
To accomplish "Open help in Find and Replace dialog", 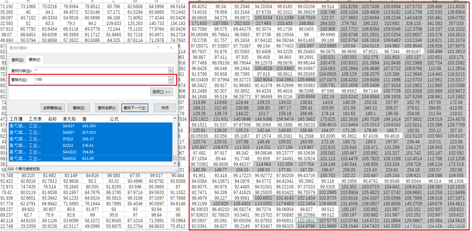I will click(x=158, y=48).
